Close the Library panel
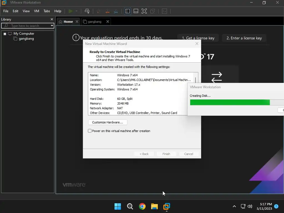 pyautogui.click(x=52, y=19)
